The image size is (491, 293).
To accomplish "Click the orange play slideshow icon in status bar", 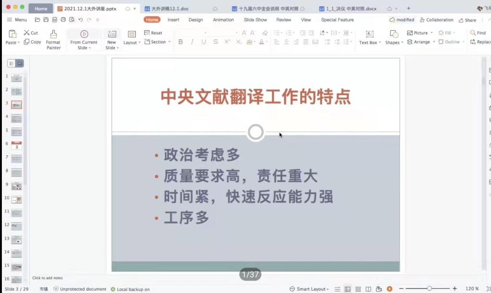I will click(389, 289).
